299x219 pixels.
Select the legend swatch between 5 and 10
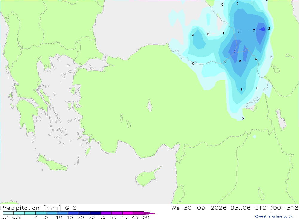[x=51, y=213]
